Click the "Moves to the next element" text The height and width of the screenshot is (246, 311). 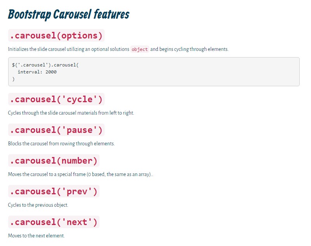click(36, 236)
